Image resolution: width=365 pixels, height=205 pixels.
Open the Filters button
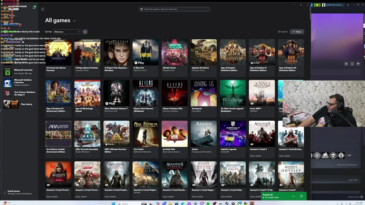297,32
